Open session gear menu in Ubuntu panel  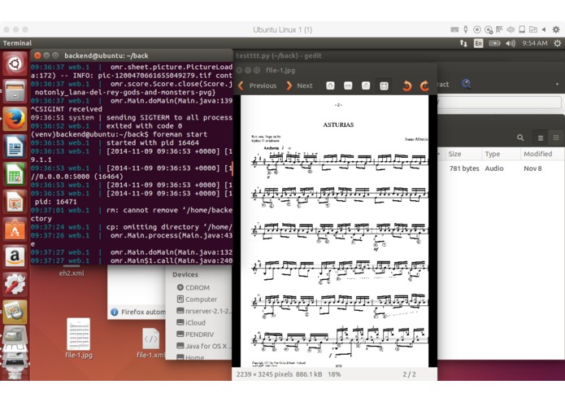557,43
